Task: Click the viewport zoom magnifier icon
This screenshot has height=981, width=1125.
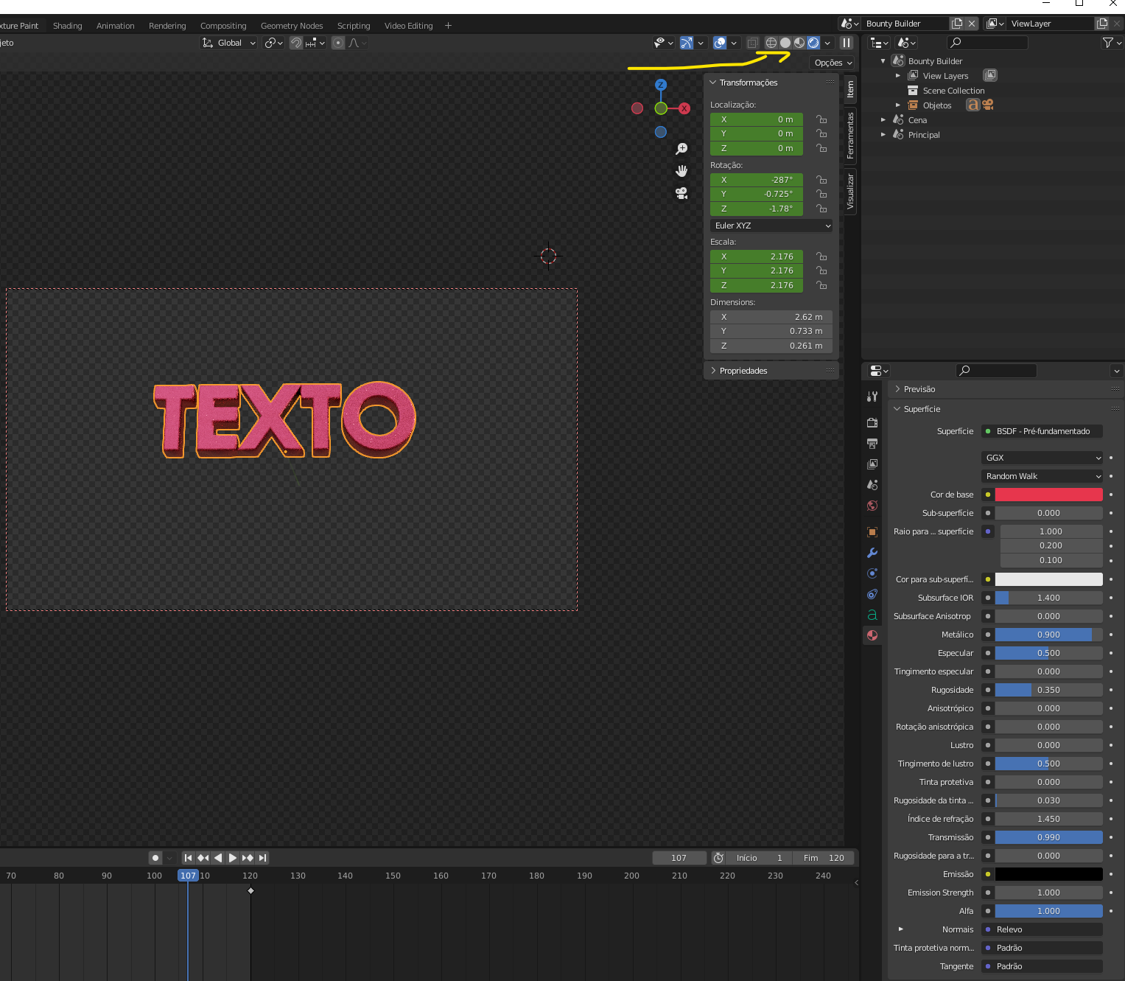Action: pyautogui.click(x=681, y=149)
